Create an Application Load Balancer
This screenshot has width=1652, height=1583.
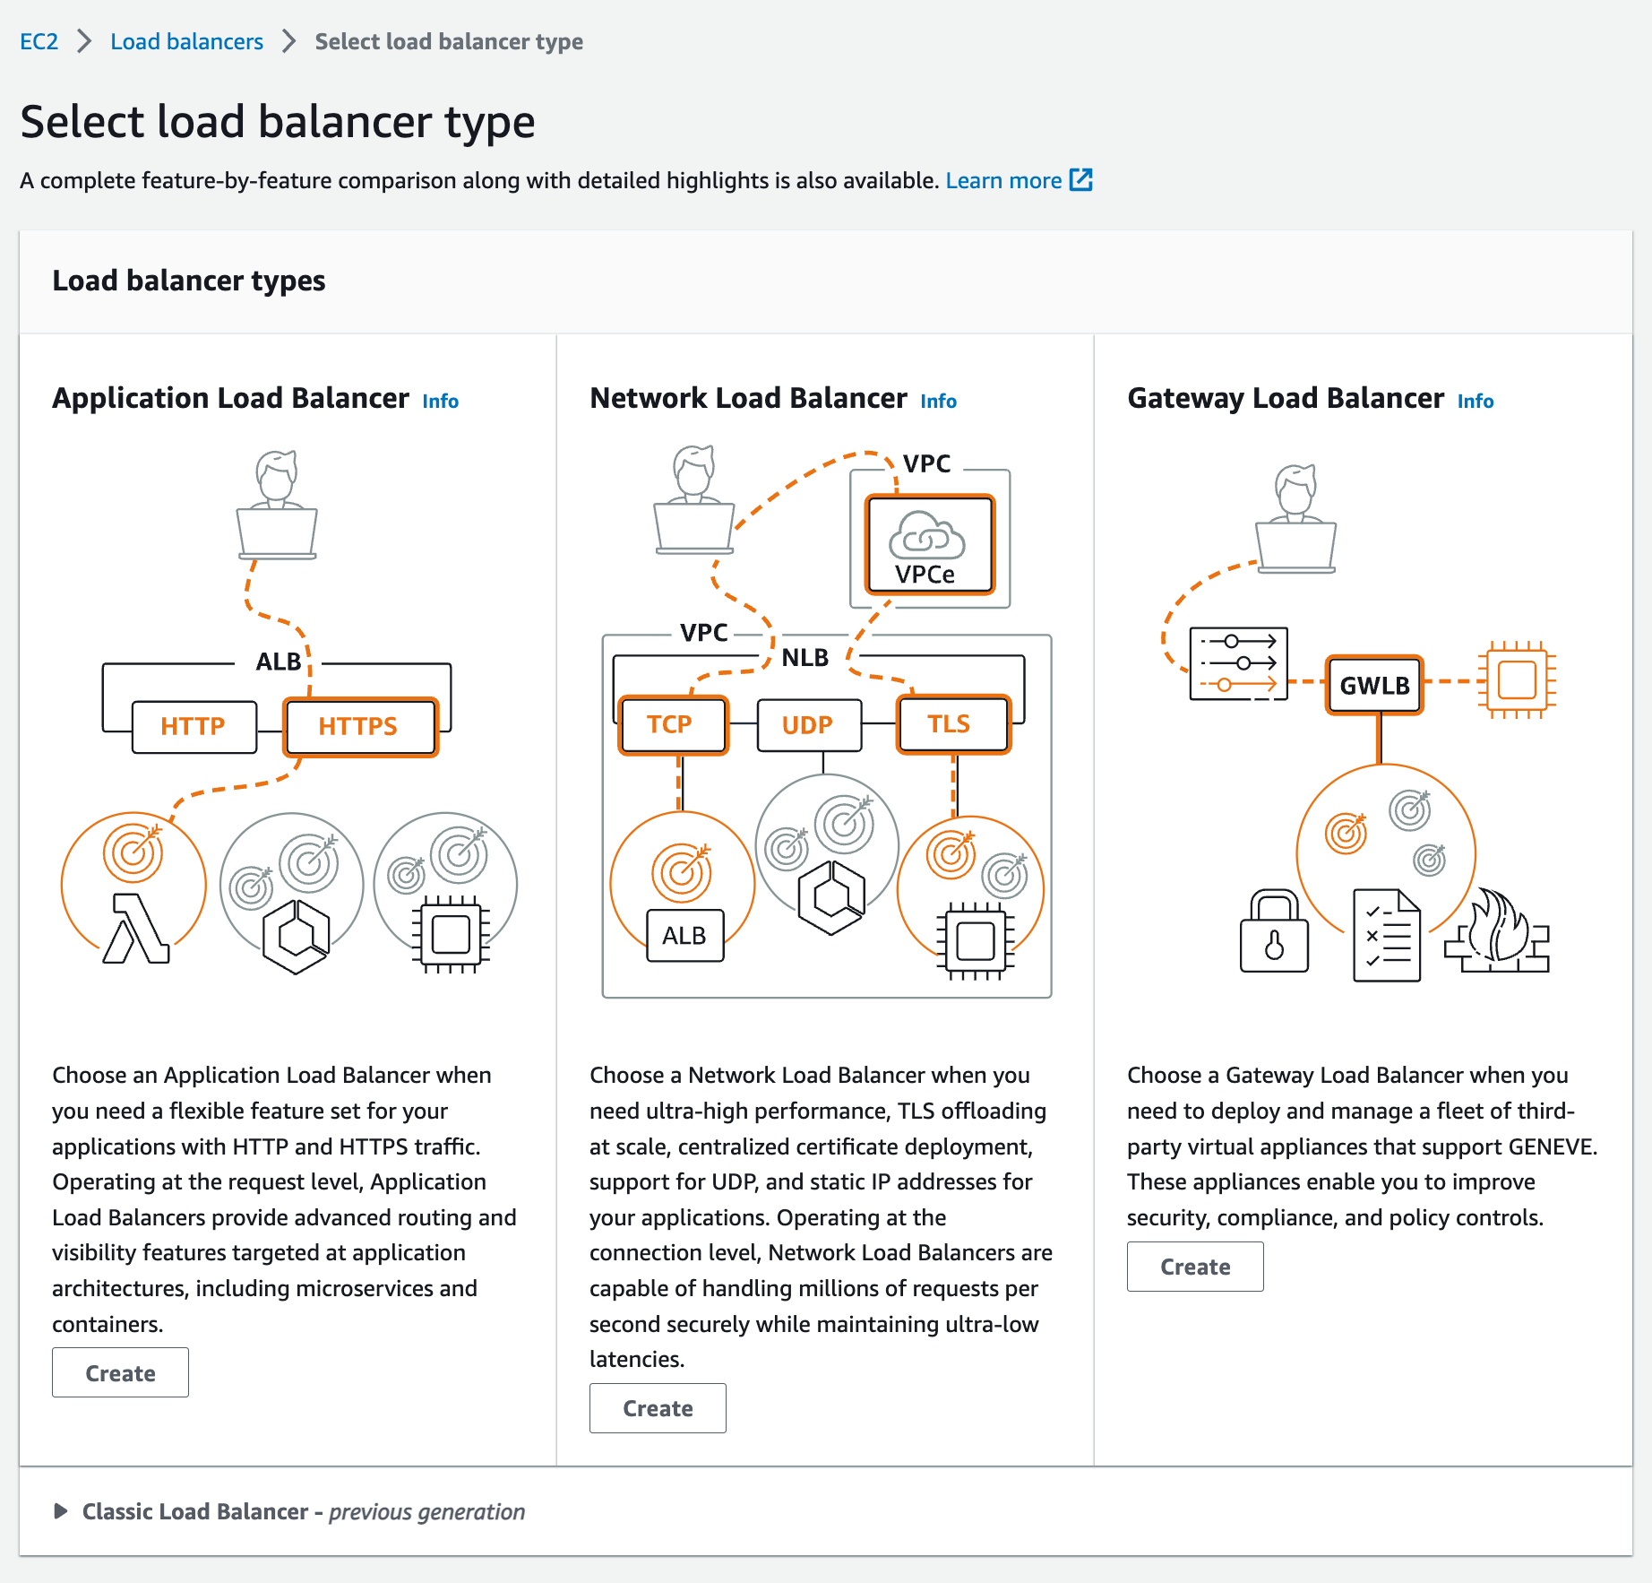pos(120,1372)
